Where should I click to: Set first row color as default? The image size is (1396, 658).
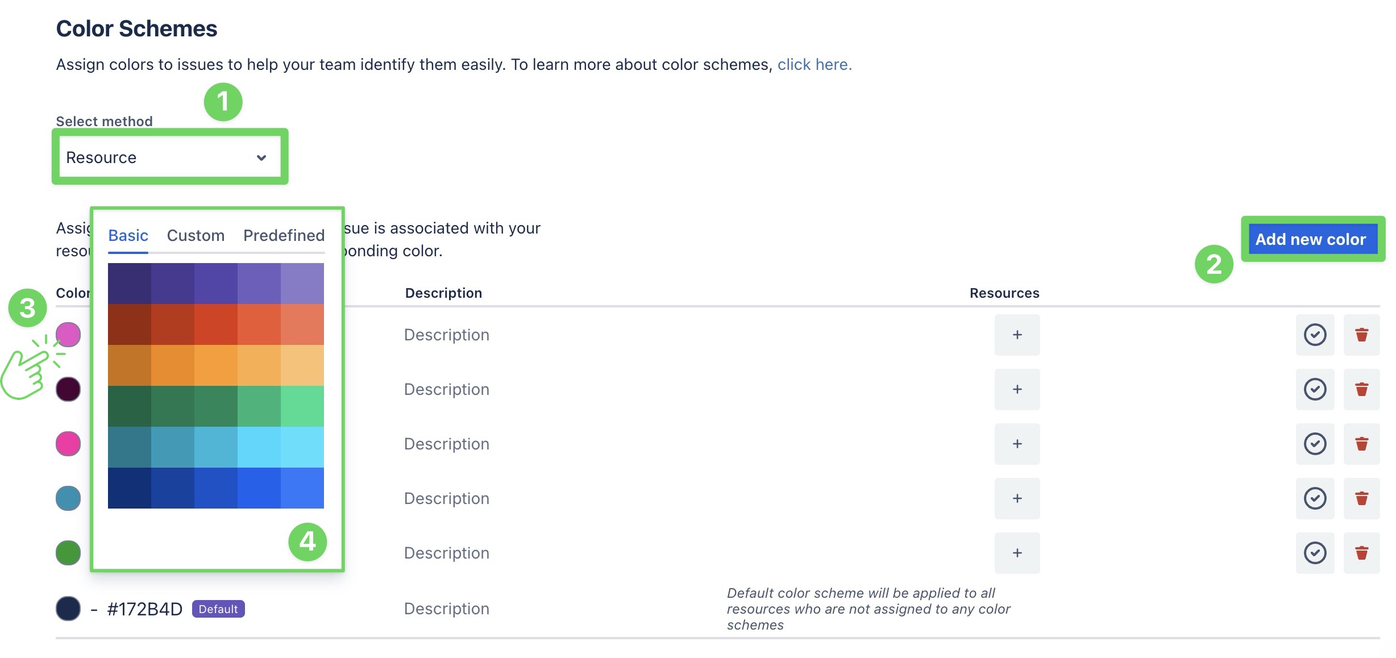coord(1315,335)
